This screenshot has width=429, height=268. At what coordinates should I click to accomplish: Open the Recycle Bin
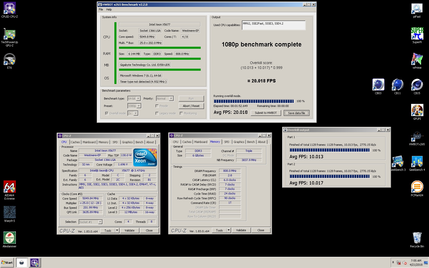(x=417, y=240)
